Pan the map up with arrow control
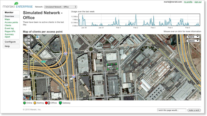The height and width of the screenshot is (116, 207). pos(29,37)
